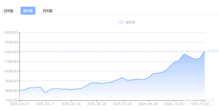This screenshot has height=111, width=219.
Task: Select data point marker above 2025-07-25
Action: [x=122, y=78]
